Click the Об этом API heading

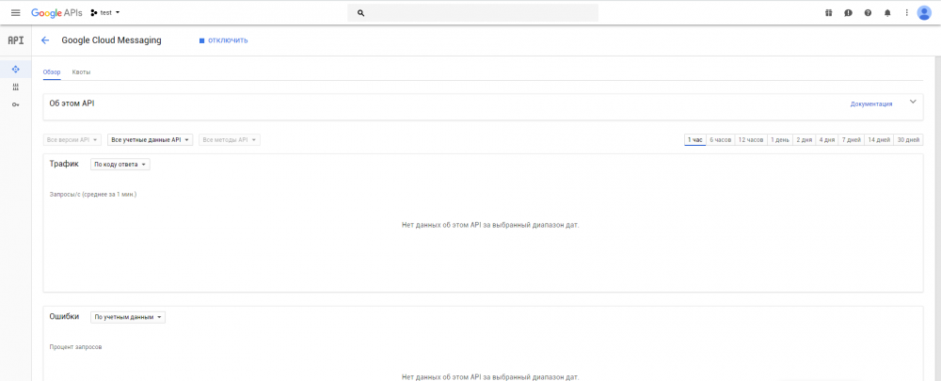(x=72, y=103)
